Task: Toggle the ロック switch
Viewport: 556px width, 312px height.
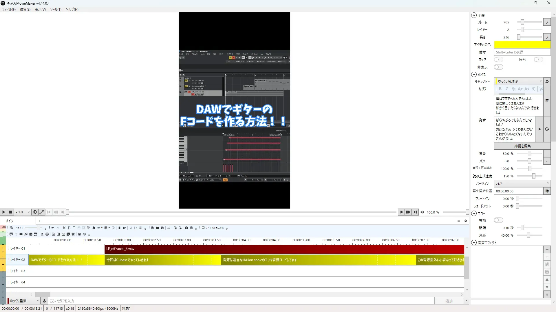Action: (498, 60)
